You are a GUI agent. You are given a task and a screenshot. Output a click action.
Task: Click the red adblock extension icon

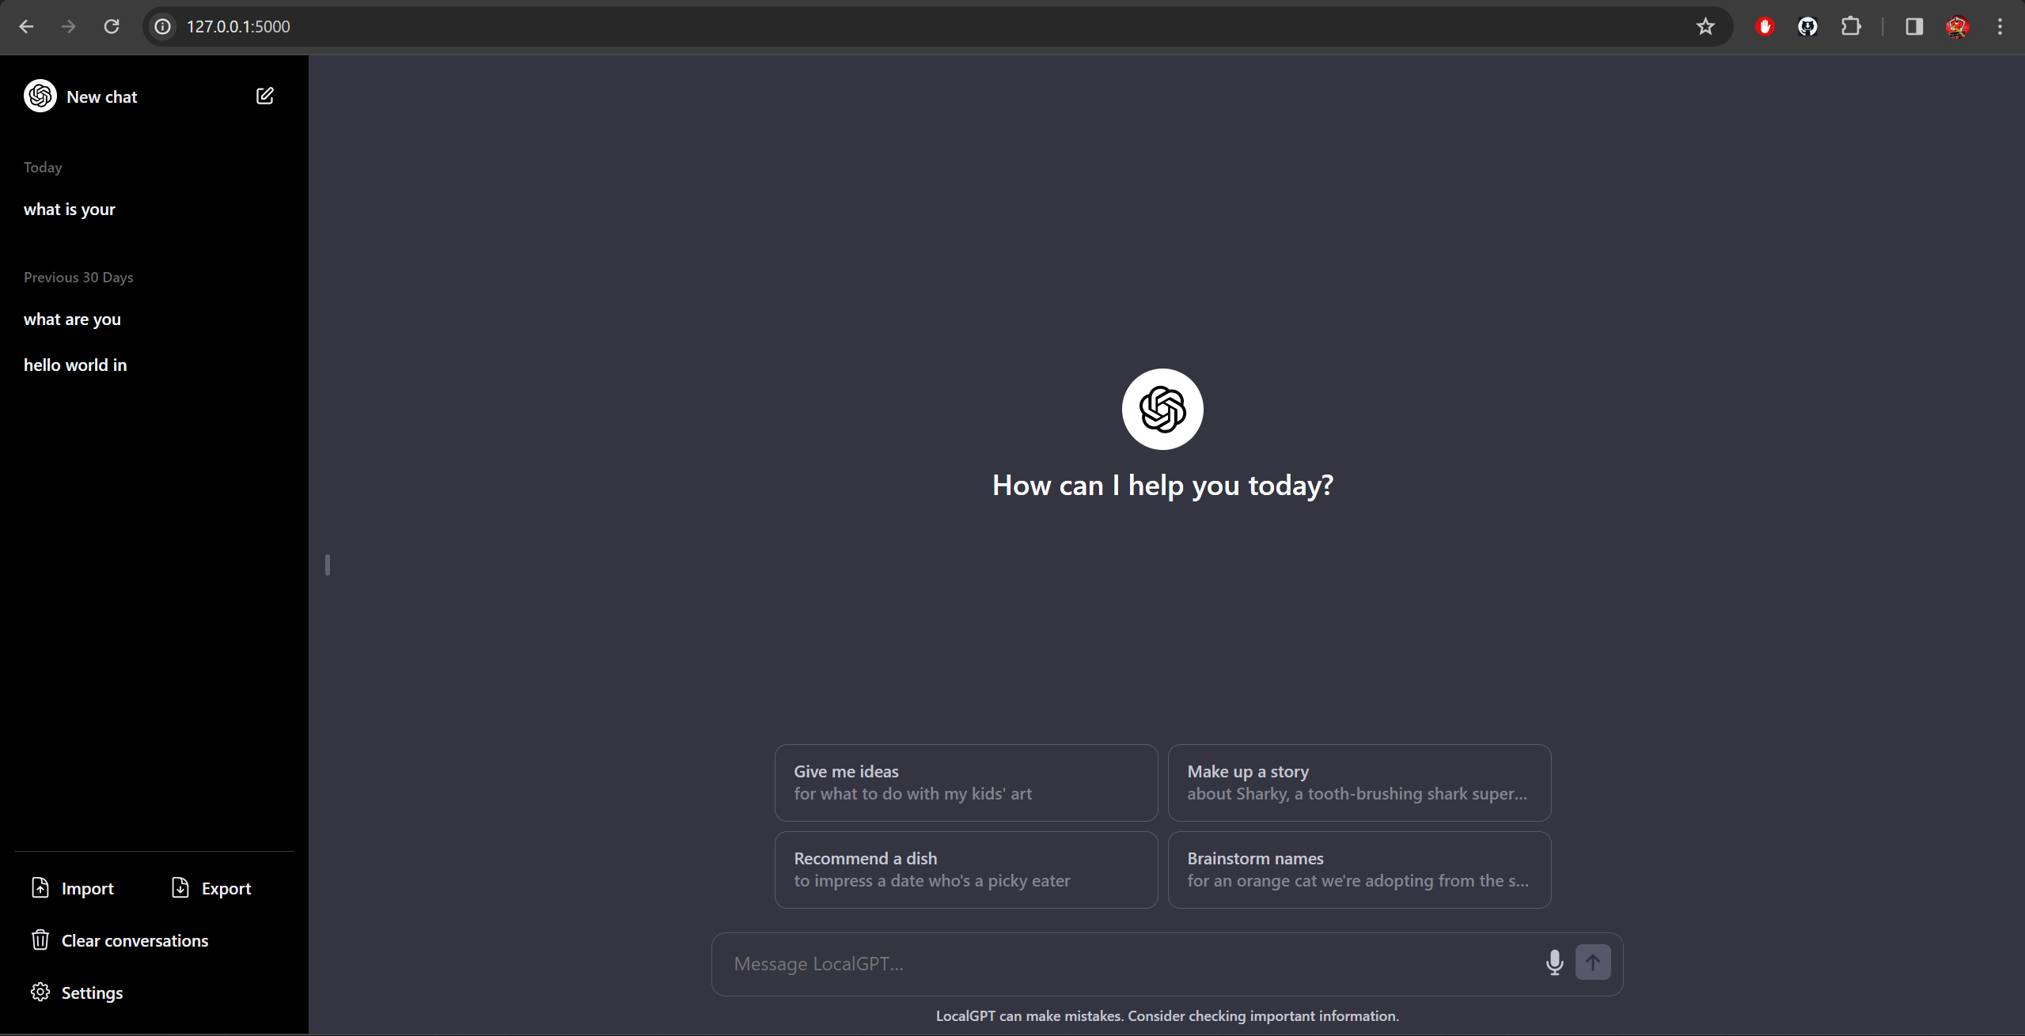tap(1765, 27)
